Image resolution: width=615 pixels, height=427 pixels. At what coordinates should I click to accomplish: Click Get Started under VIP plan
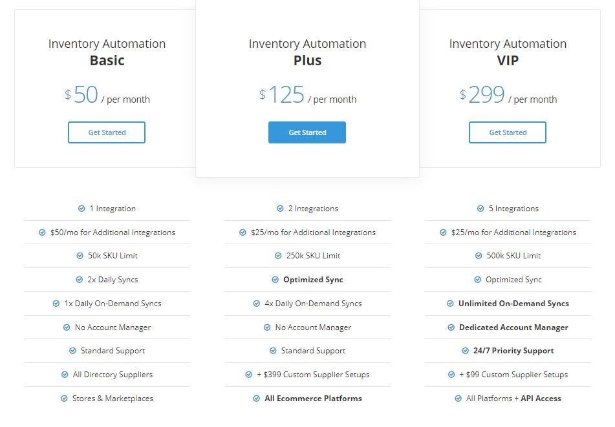[508, 132]
